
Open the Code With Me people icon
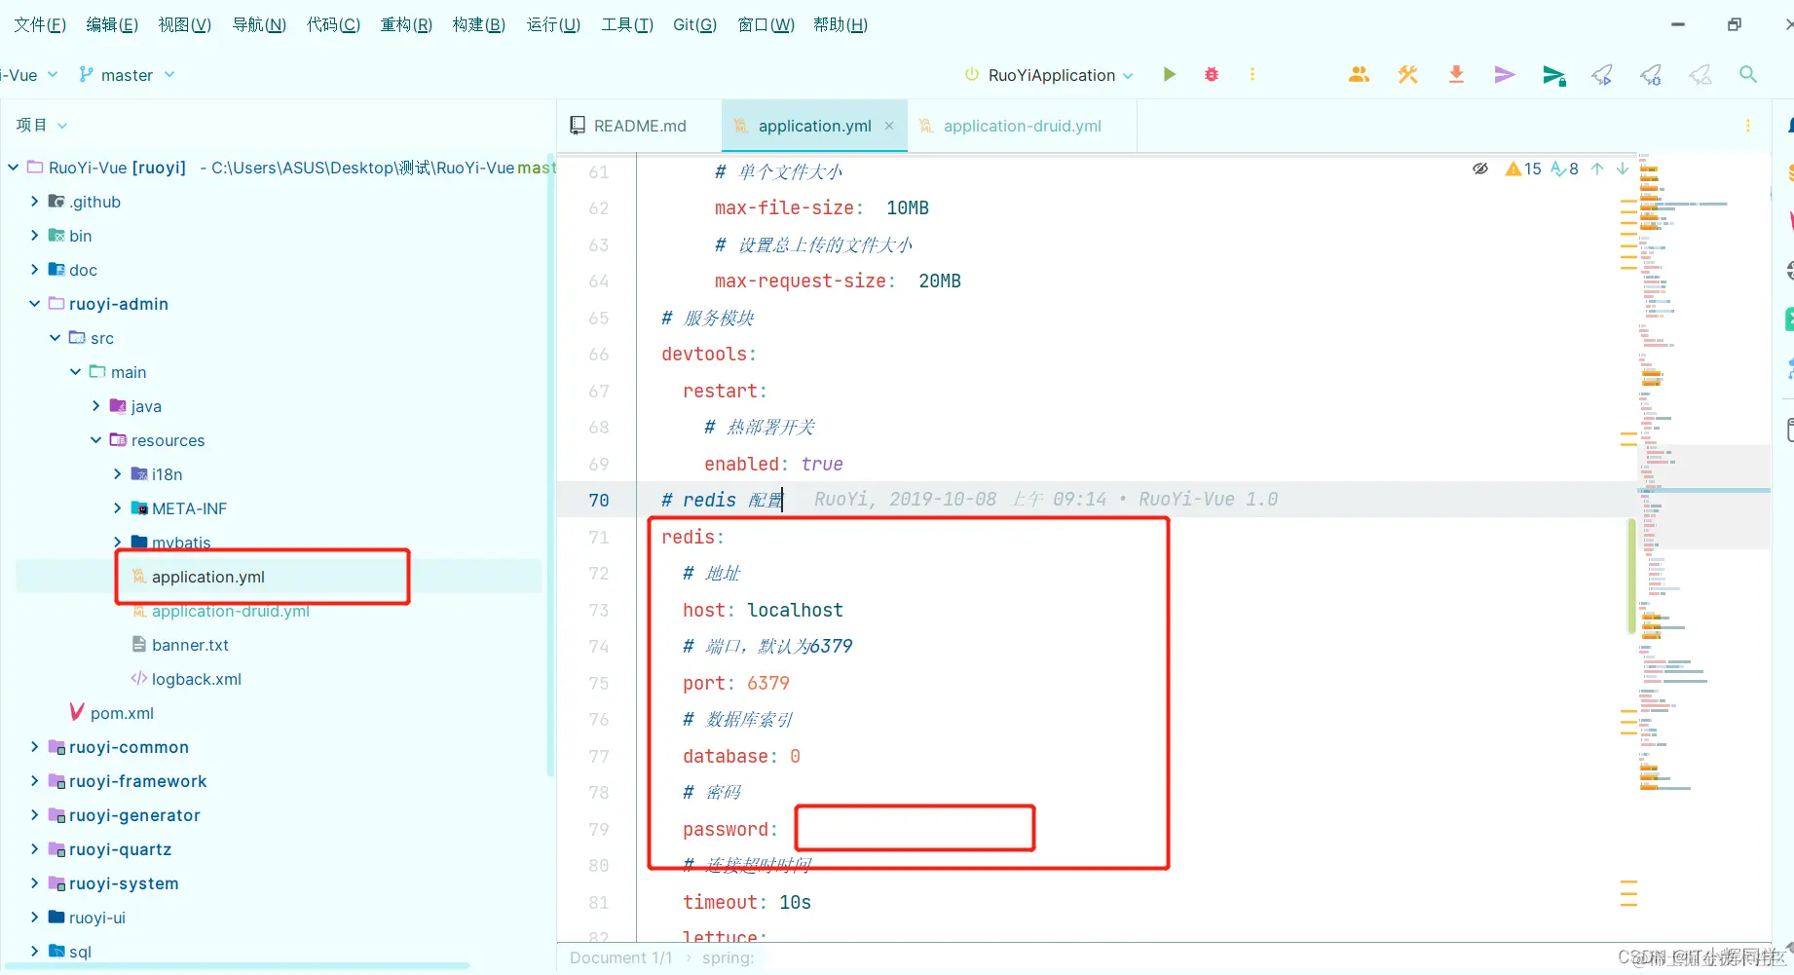(1359, 75)
